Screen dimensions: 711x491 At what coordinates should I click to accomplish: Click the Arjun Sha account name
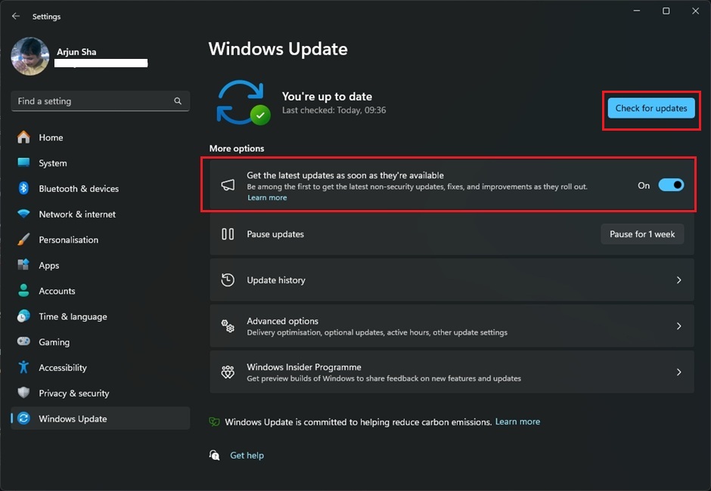coord(76,51)
